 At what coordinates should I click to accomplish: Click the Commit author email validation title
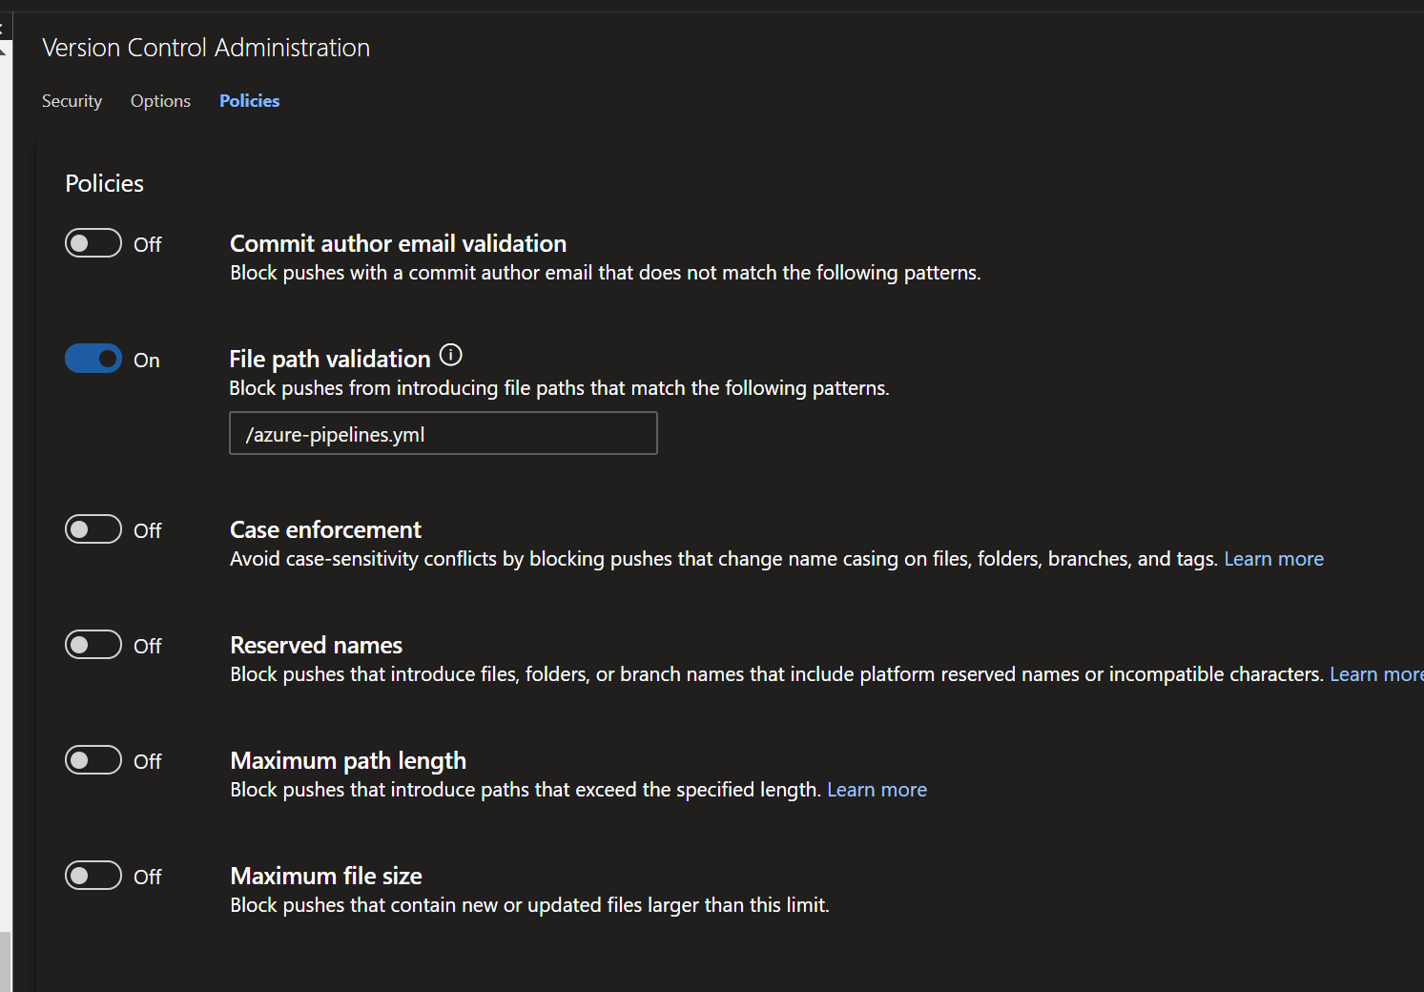[x=398, y=244]
